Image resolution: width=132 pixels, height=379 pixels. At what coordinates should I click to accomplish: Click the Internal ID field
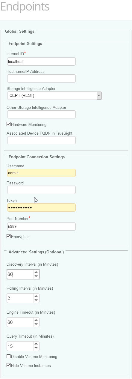point(41,61)
